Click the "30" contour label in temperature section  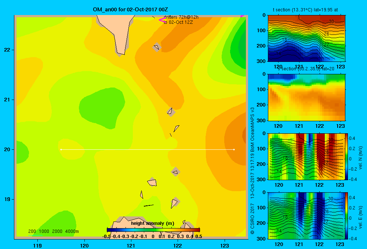click(x=331, y=22)
